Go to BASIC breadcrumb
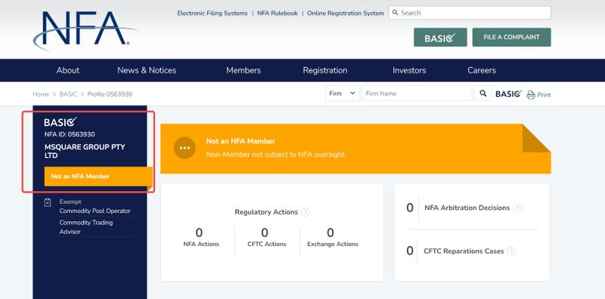605x299 pixels. tap(68, 94)
